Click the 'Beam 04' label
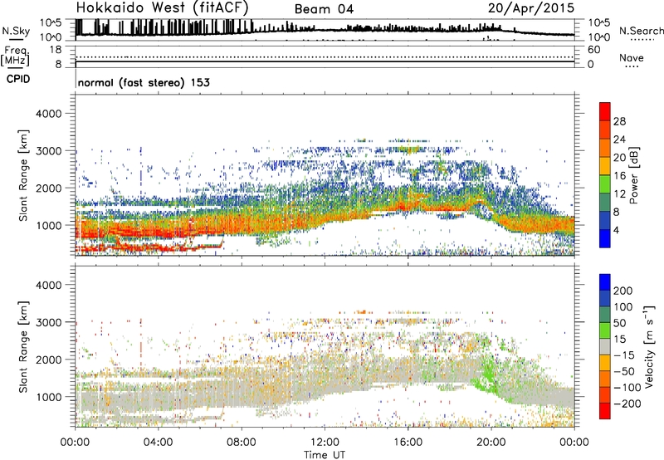 pyautogui.click(x=324, y=9)
